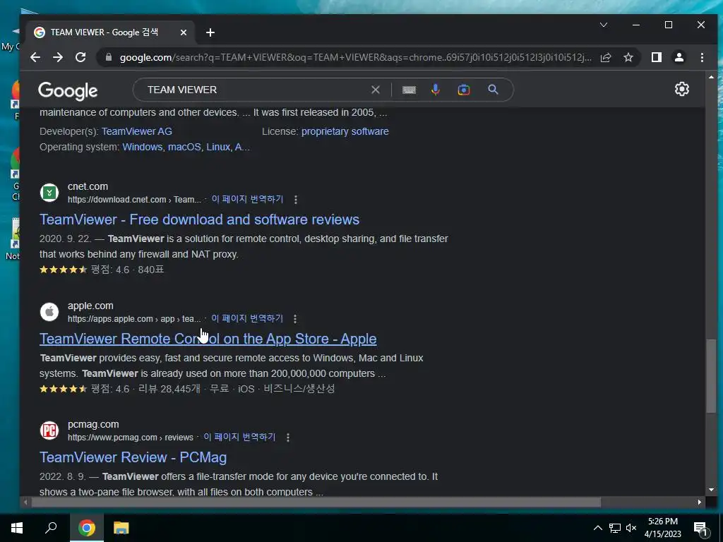The image size is (723, 542).
Task: Show hidden system tray icons
Action: [597, 528]
